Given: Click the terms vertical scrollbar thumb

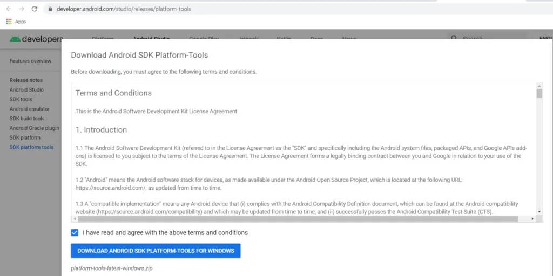Looking at the screenshot, I should (x=539, y=94).
